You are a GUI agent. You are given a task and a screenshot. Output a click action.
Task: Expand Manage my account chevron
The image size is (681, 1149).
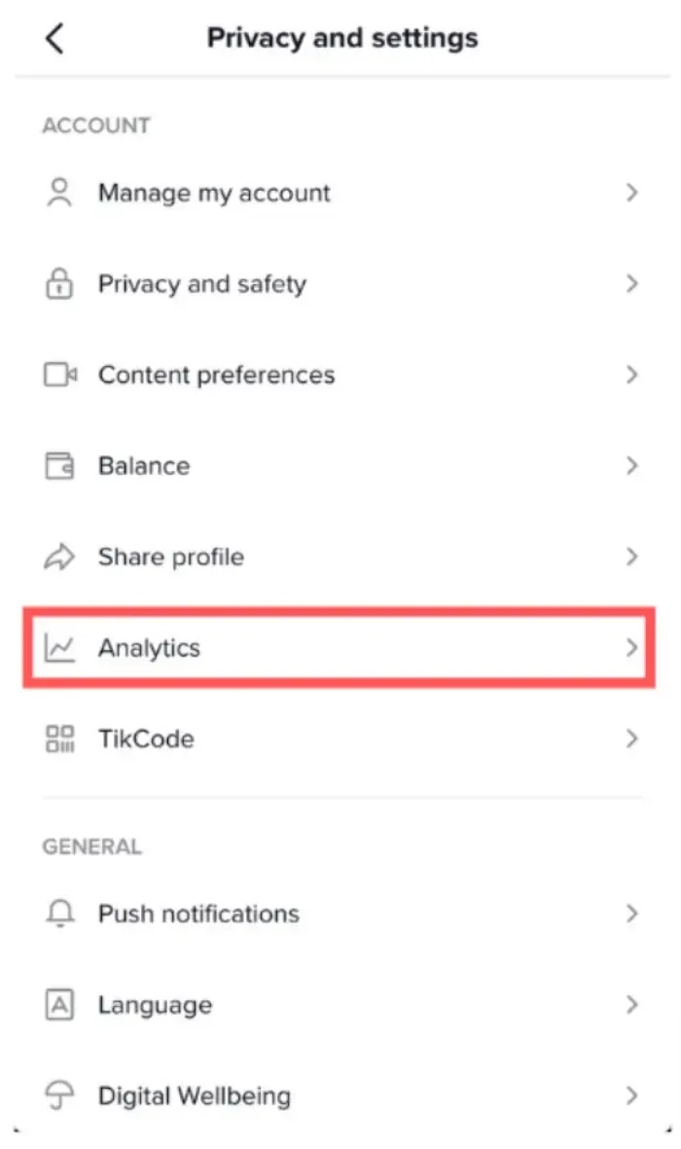pyautogui.click(x=631, y=193)
